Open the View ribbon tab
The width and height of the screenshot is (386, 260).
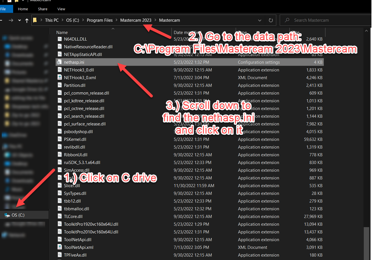[x=61, y=9]
